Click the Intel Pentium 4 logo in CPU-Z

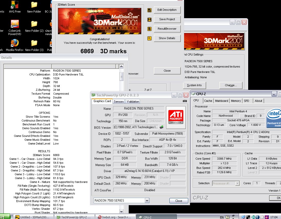coord(274,118)
